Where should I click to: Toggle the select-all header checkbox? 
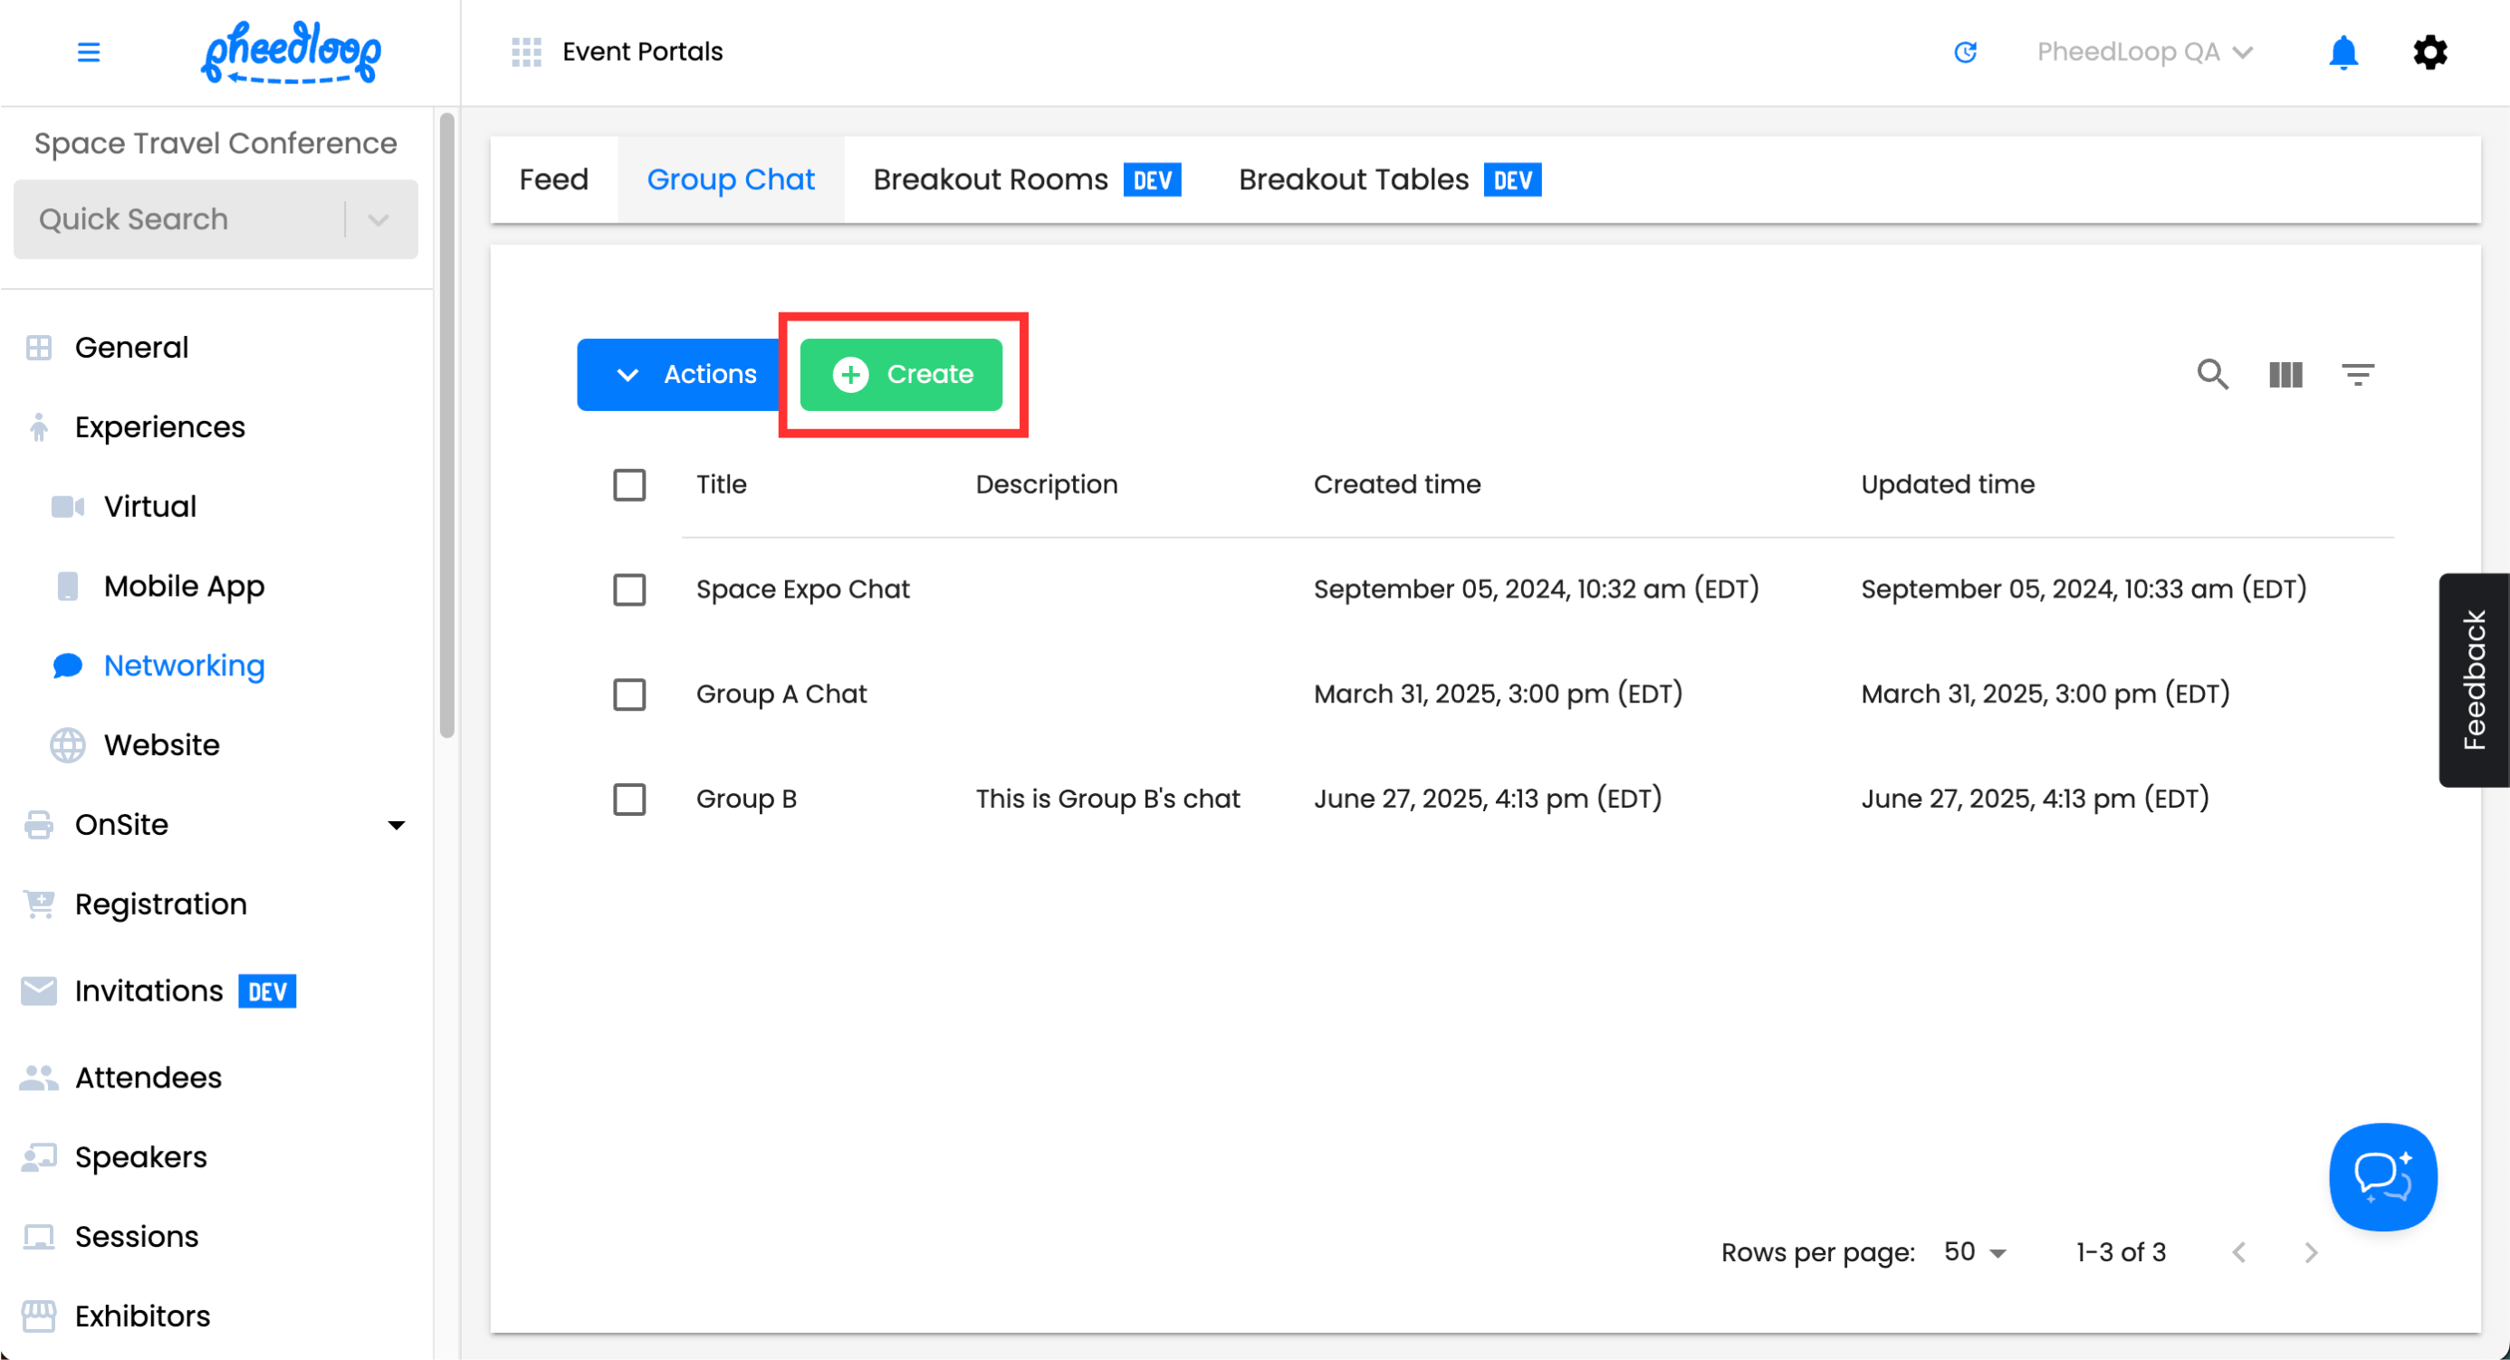[x=629, y=484]
